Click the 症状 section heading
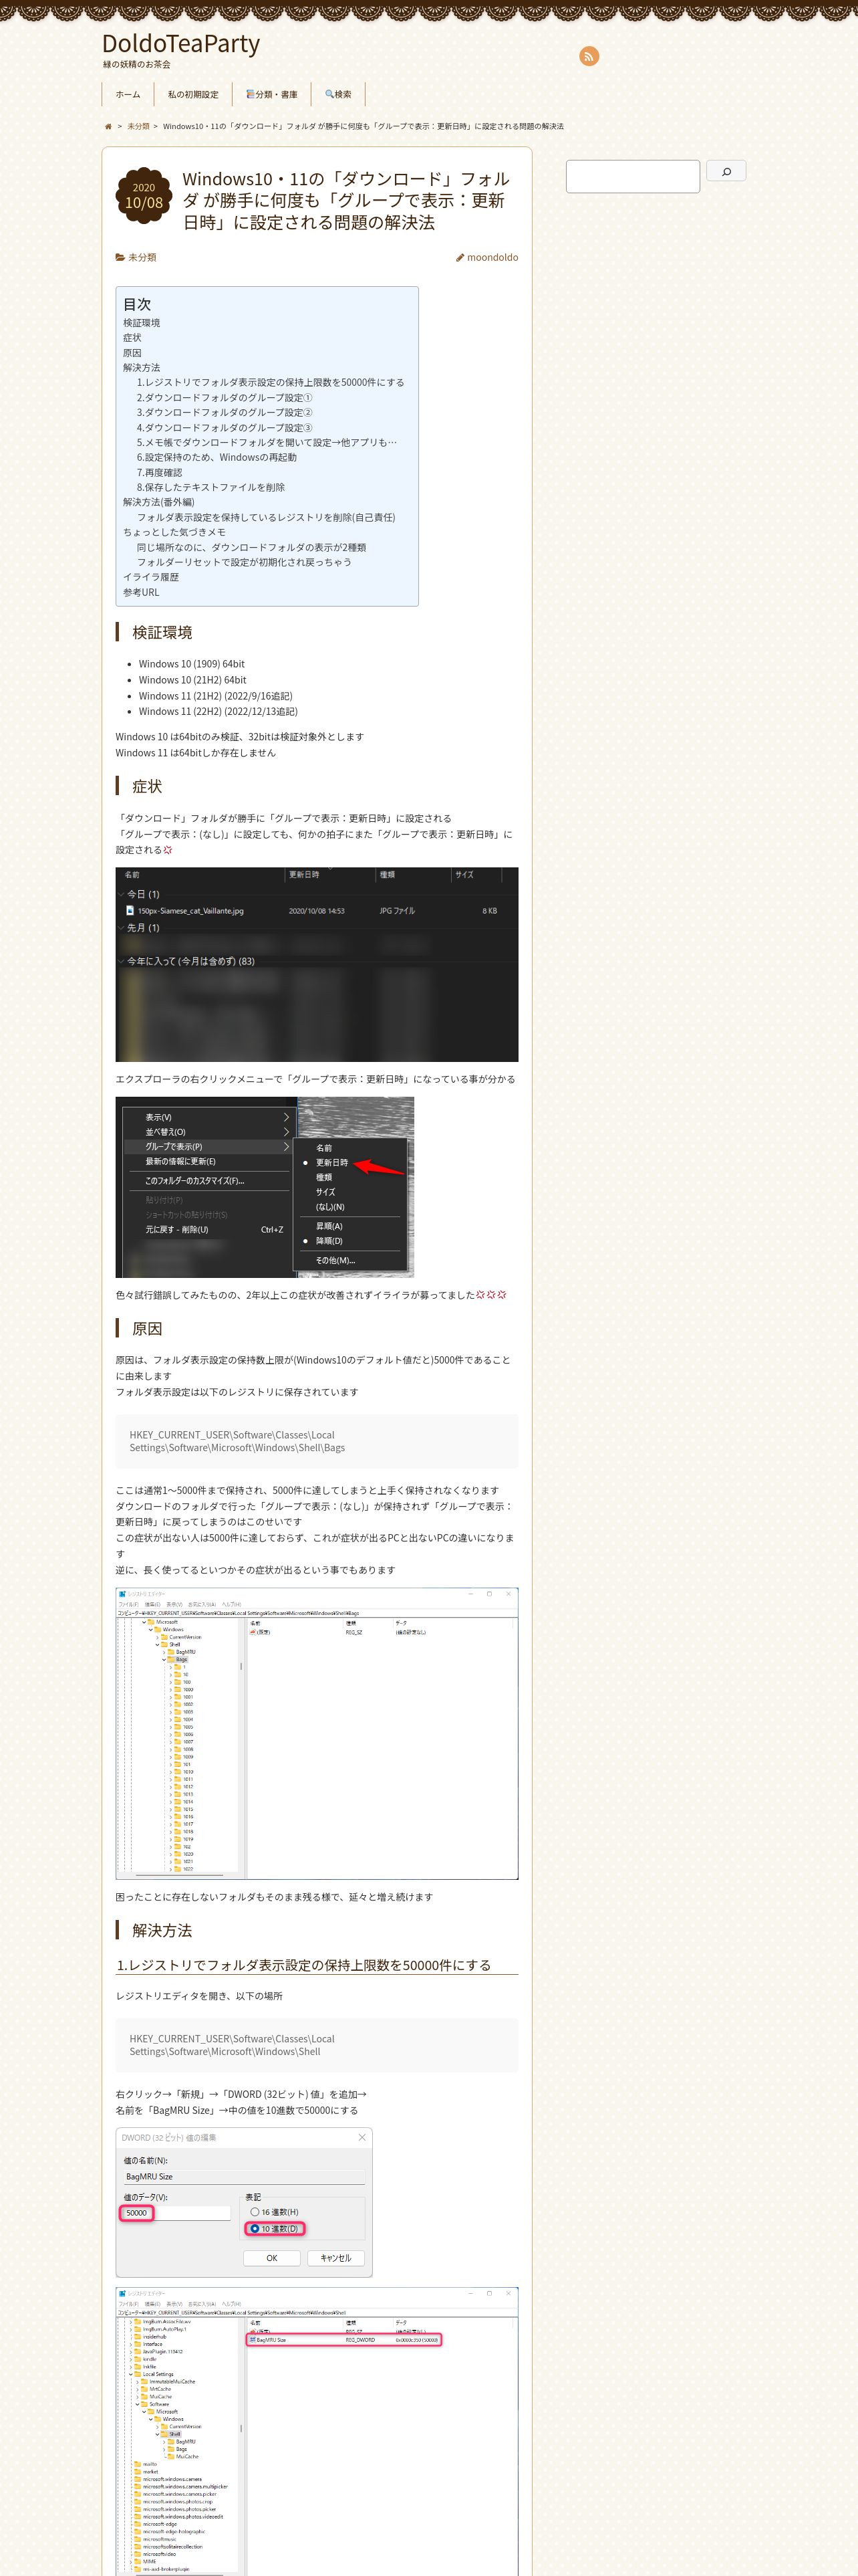The image size is (858, 2576). pyautogui.click(x=147, y=787)
